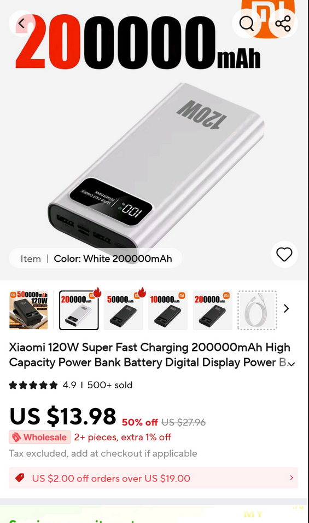The height and width of the screenshot is (523, 309).
Task: Expand the full product title
Action: 291,364
